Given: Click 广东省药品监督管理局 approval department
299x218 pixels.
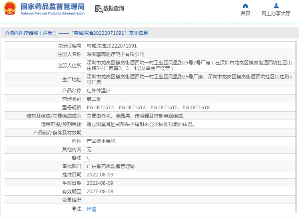Looking at the screenshot, I should 110,166.
